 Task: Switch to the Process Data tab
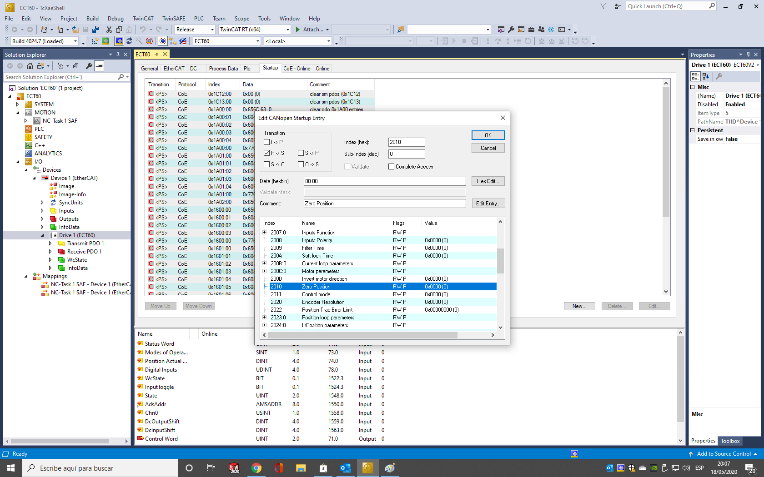coord(223,69)
